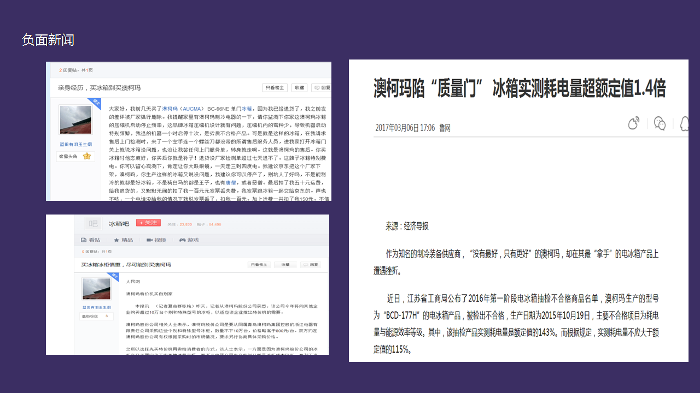The width and height of the screenshot is (700, 393).
Task: Click the post title 亲身经历，买冰箱别买澳柯玛
Action: point(99,87)
